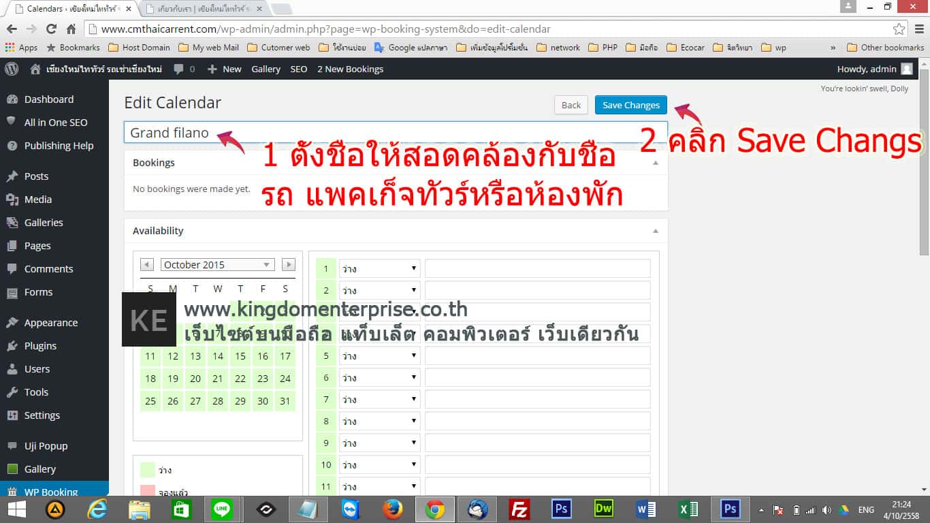930x523 pixels.
Task: Open the October 2015 month dropdown
Action: [217, 265]
